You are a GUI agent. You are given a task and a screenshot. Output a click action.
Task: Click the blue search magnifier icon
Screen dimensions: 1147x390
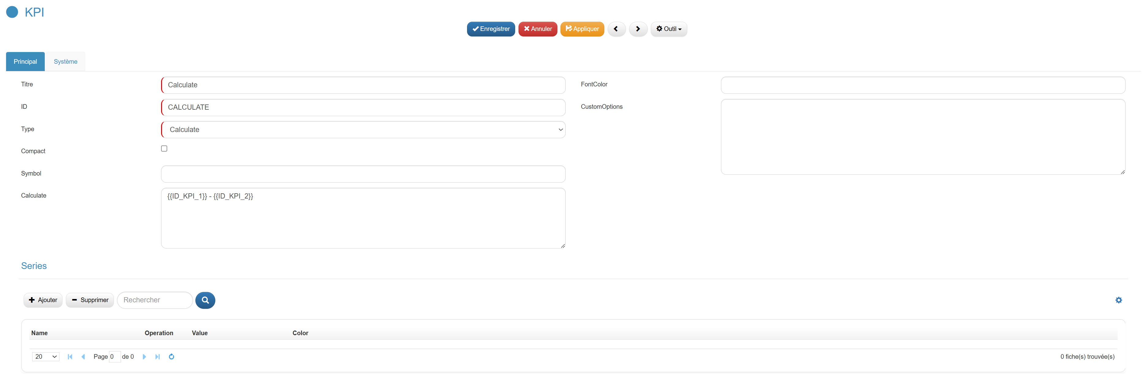[205, 300]
